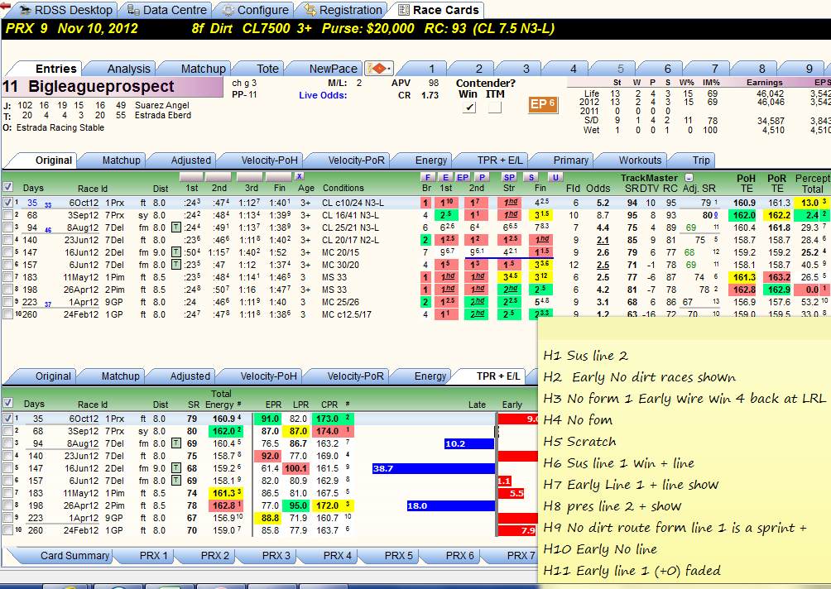Check the 3Sep12 7Prx row checkbox in the Original table
Viewport: 831px width, 589px height.
point(8,215)
